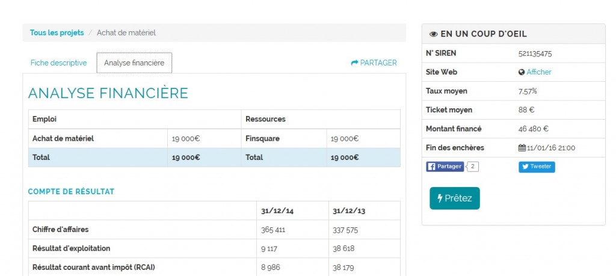The width and height of the screenshot is (616, 276).
Task: Click the Twitter bird icon on Tweeter
Action: (525, 167)
